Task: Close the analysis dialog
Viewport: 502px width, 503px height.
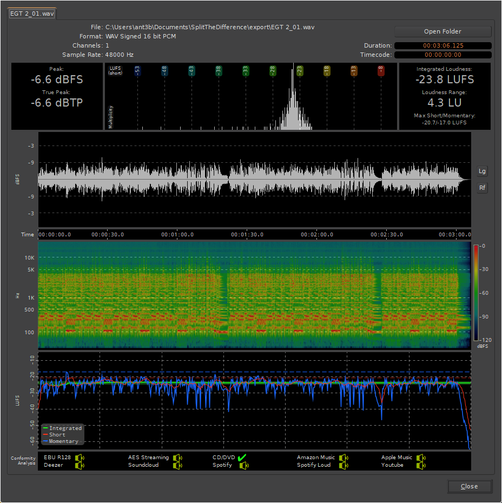Action: click(x=470, y=486)
